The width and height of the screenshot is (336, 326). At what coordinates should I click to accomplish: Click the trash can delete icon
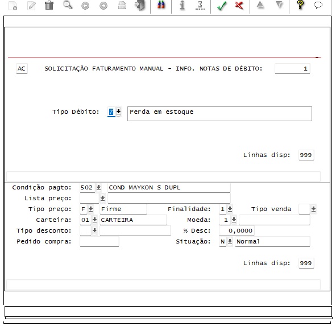point(49,5)
